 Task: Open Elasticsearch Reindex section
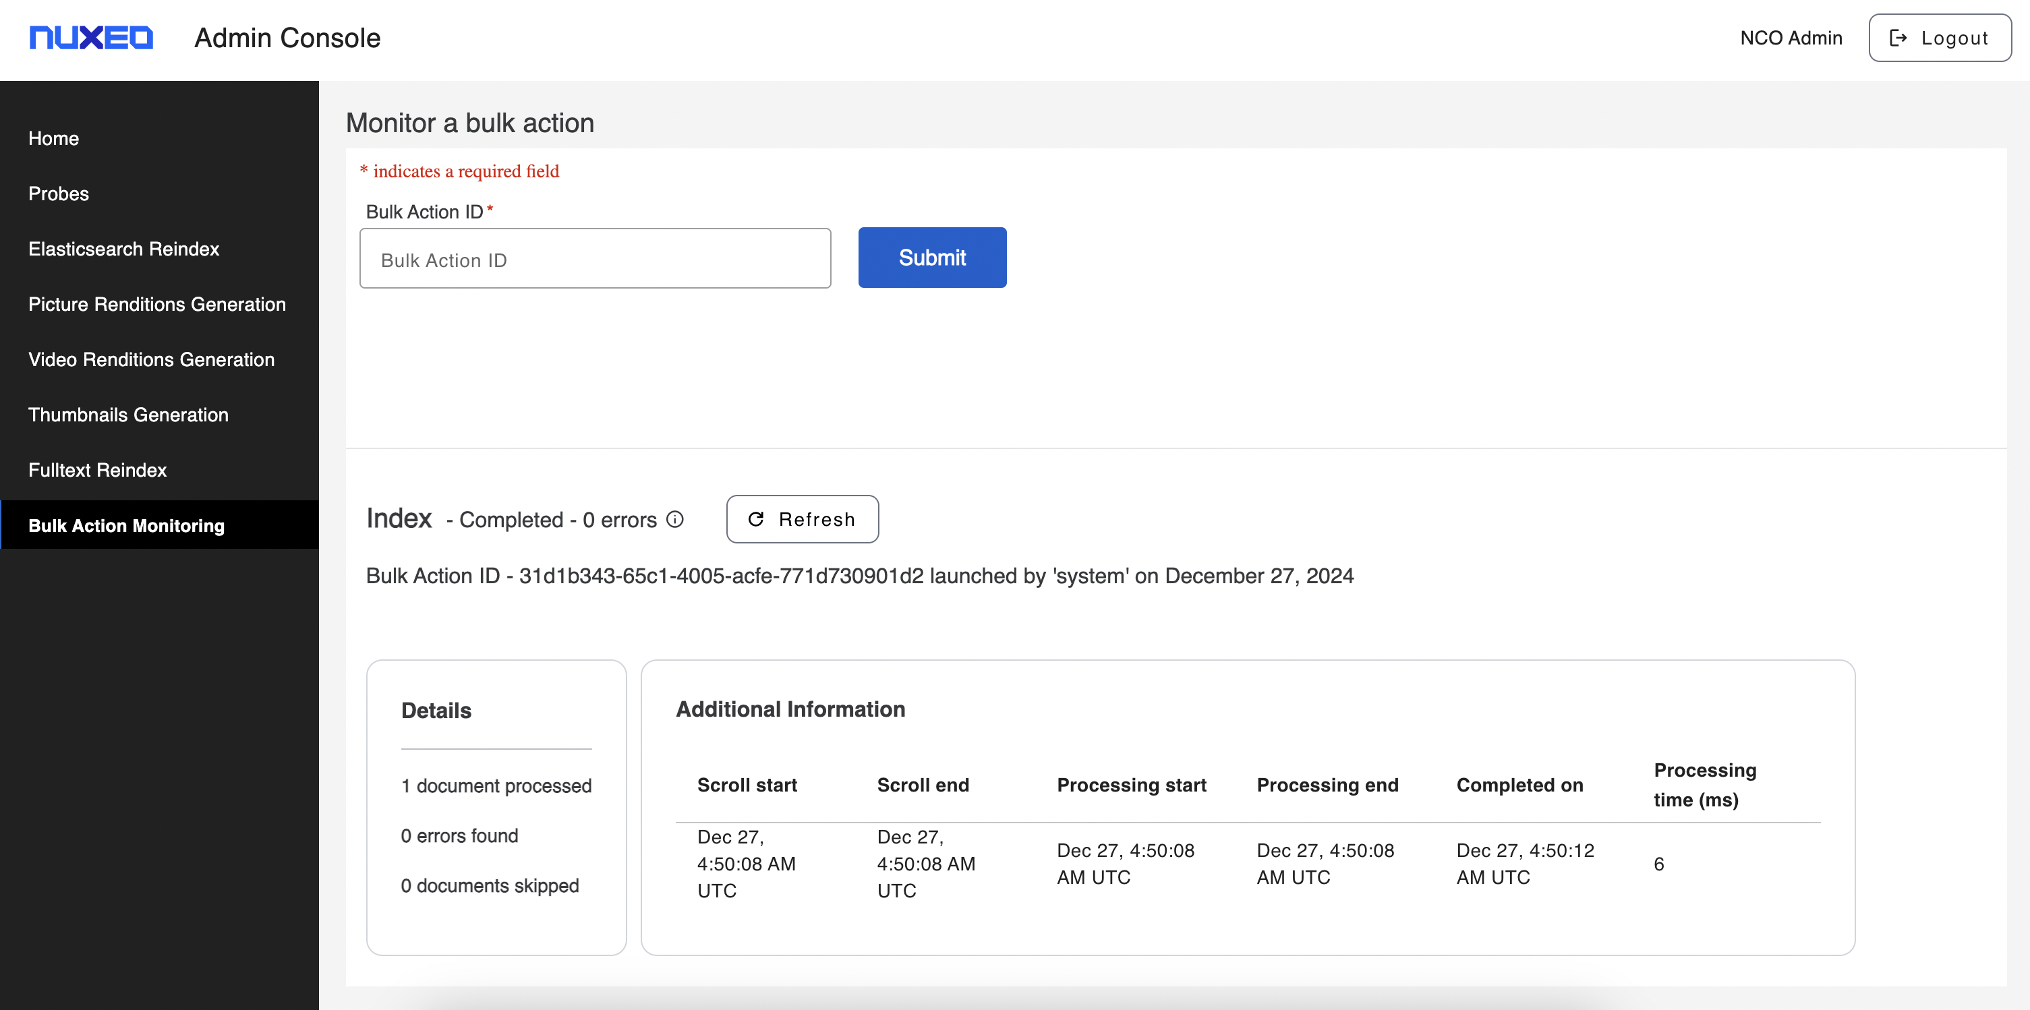tap(123, 249)
